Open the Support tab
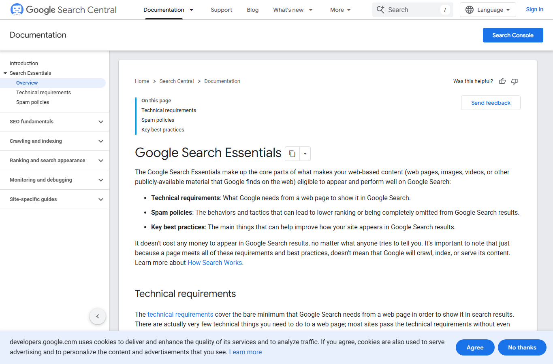 point(221,10)
